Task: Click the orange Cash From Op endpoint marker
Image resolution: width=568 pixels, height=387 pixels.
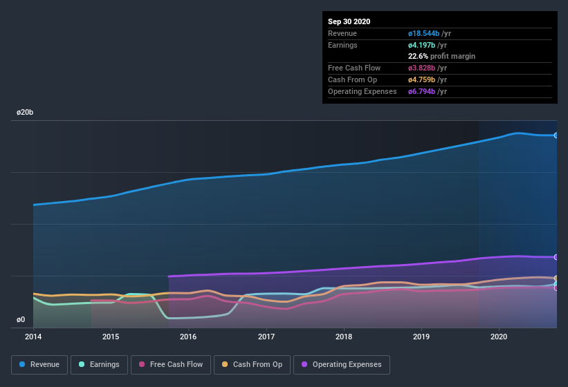Action: coord(556,278)
